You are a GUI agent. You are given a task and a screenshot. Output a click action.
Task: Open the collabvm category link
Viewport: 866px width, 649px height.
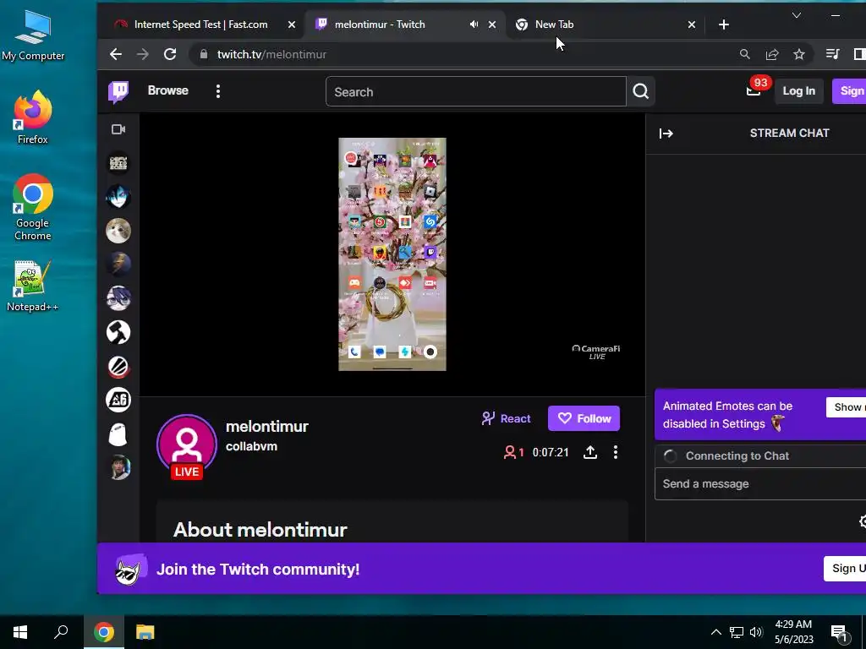251,446
